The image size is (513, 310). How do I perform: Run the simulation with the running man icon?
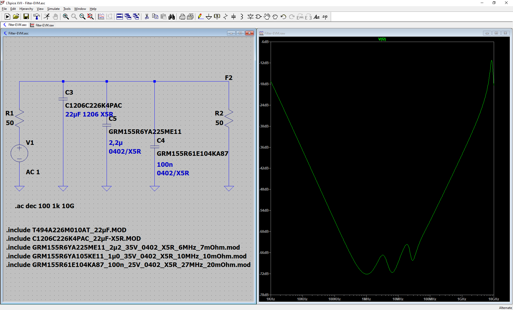[x=47, y=17]
